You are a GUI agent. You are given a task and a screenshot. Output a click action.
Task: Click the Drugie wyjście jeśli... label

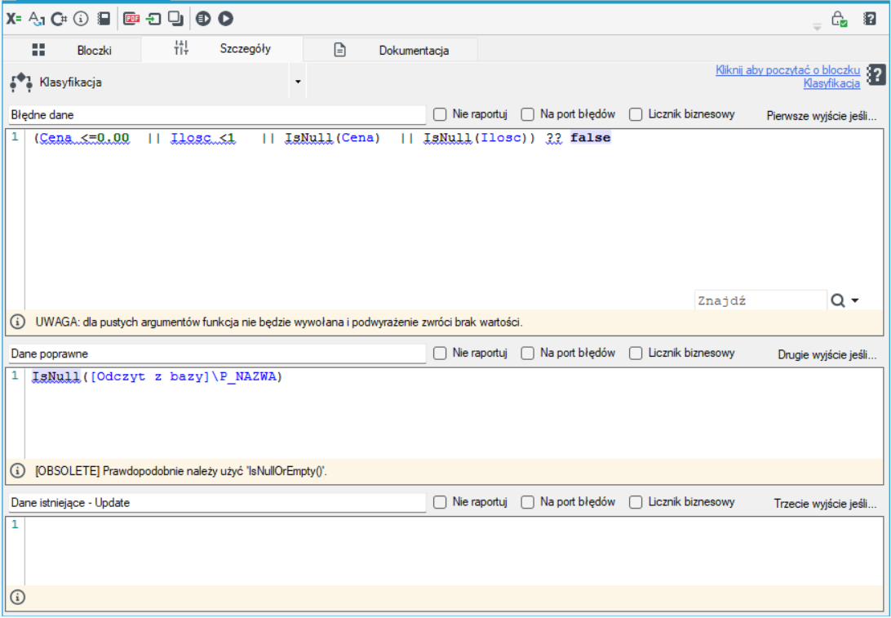(x=827, y=354)
